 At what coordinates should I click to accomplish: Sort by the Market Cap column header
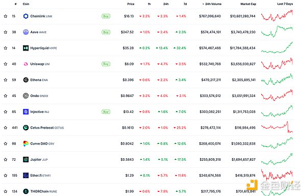click(x=248, y=4)
